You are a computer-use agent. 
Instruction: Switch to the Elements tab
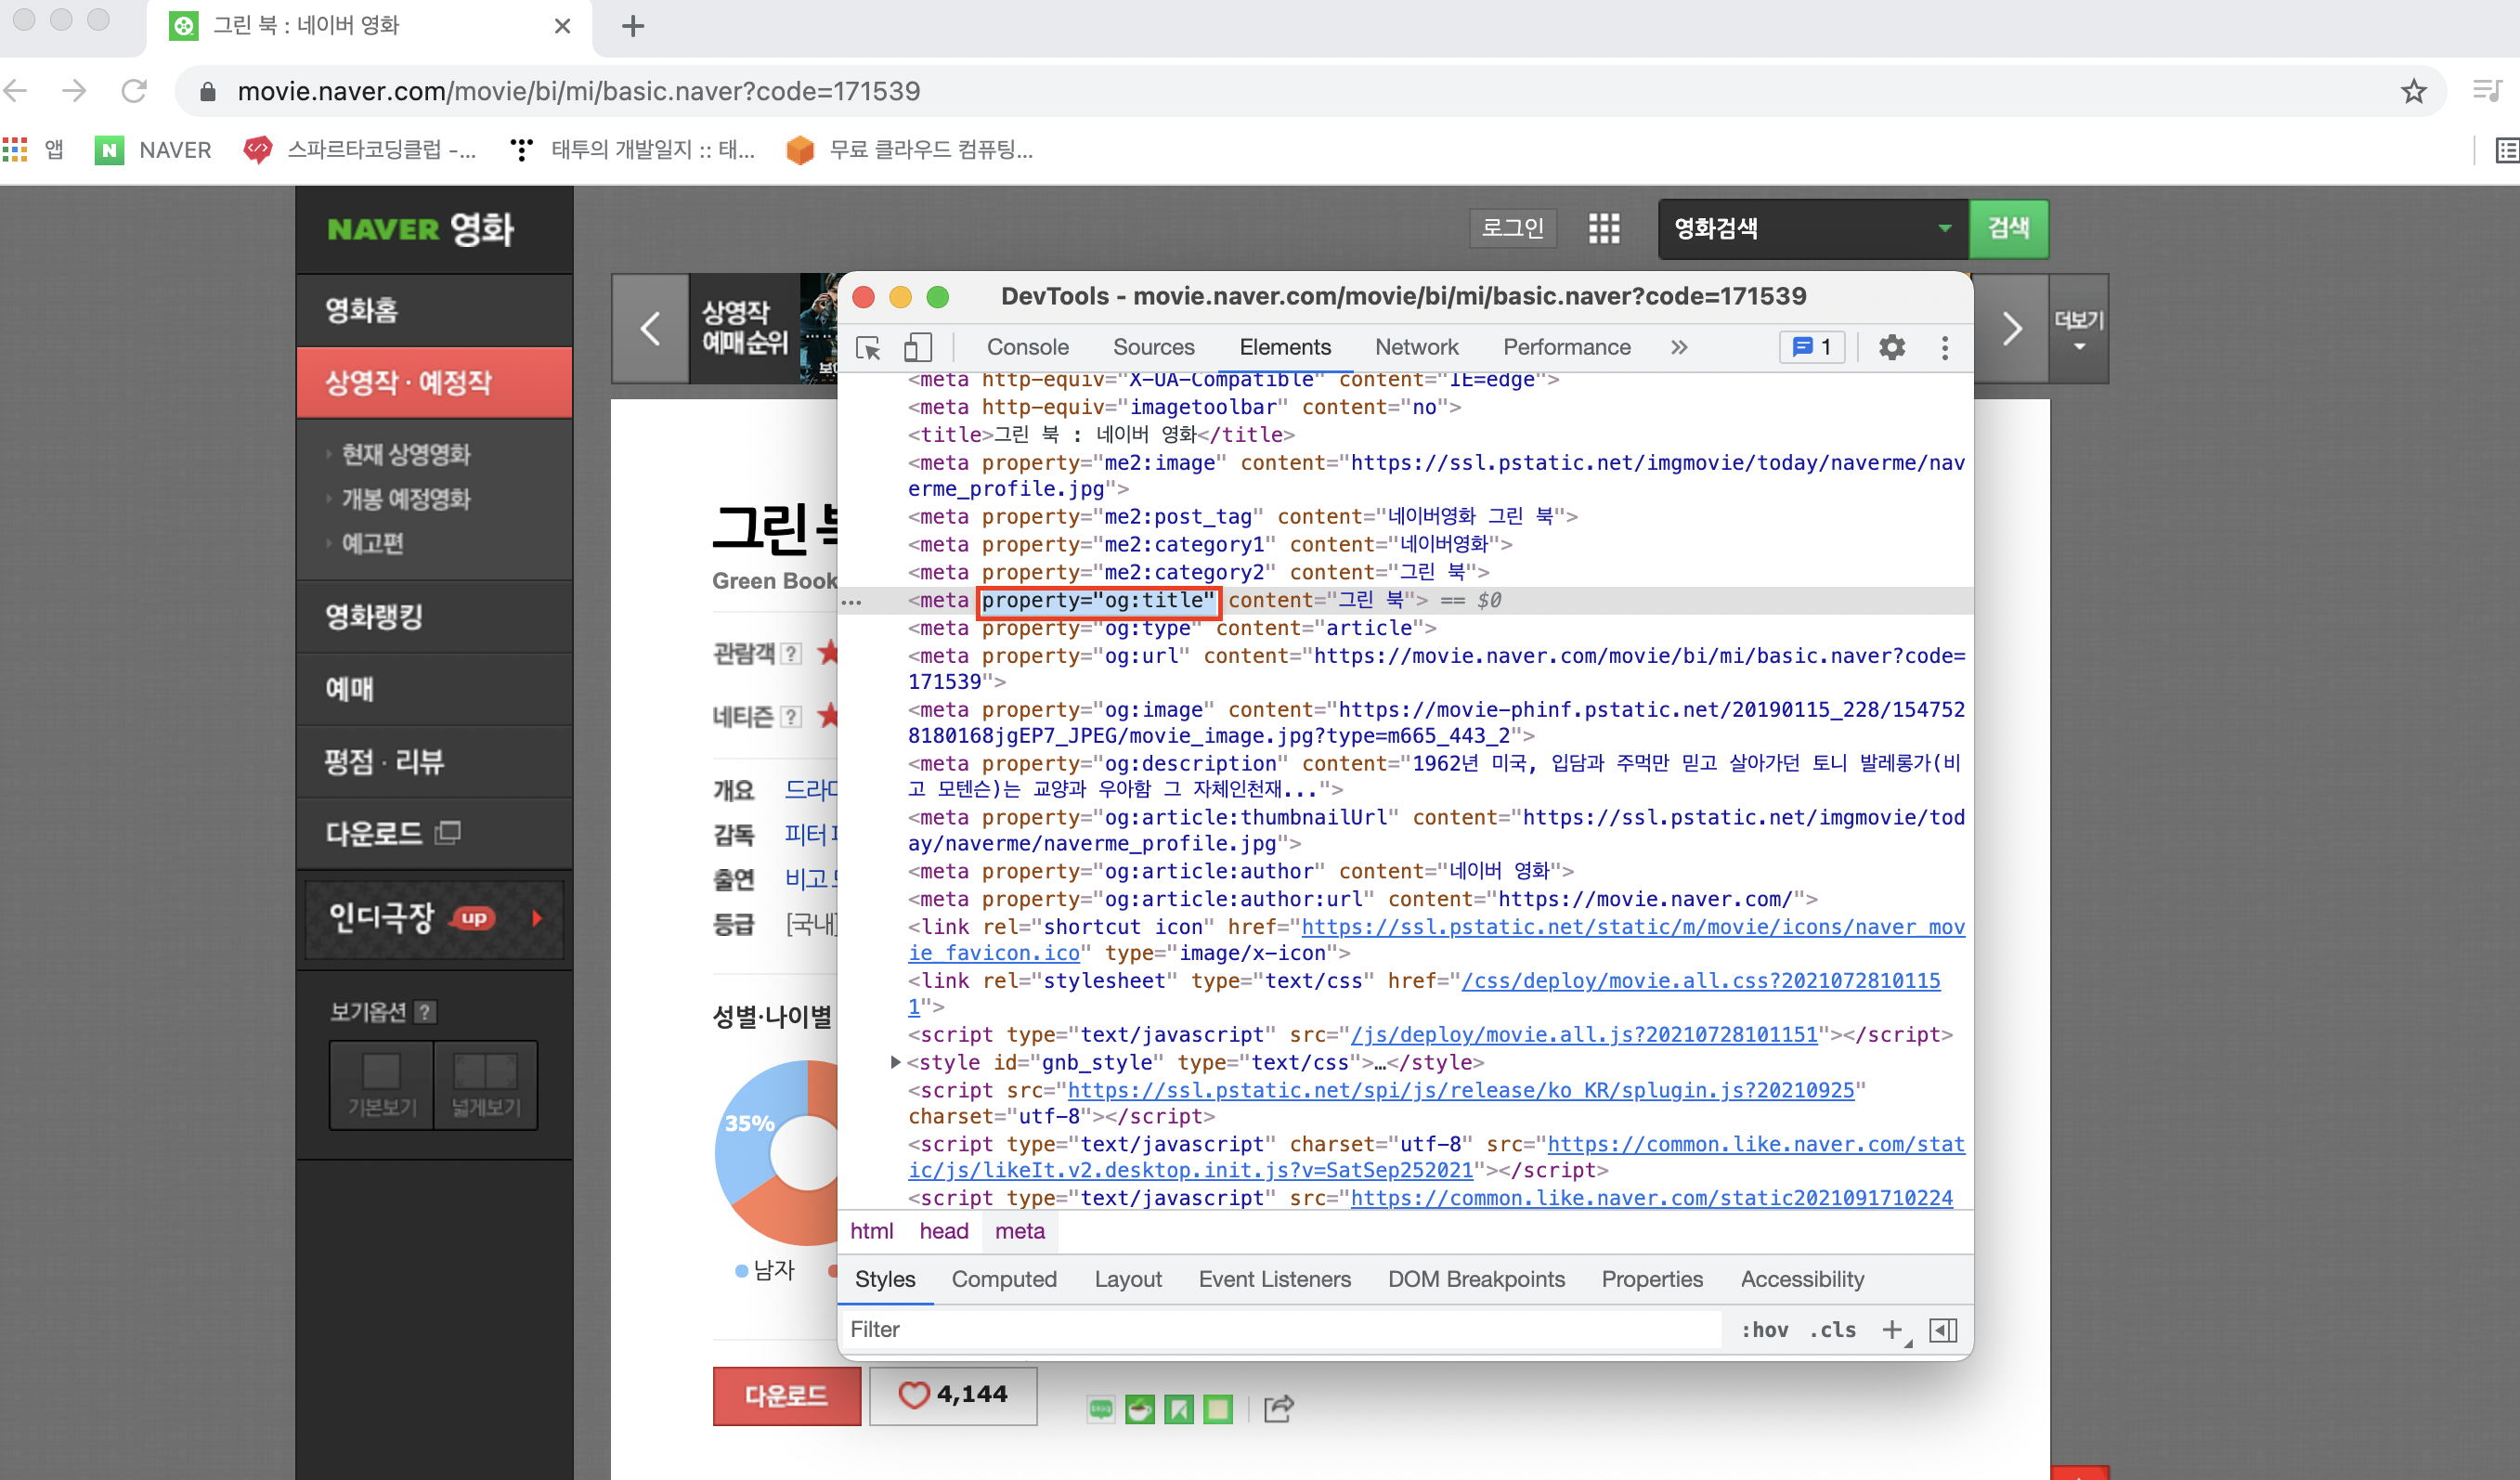point(1284,347)
